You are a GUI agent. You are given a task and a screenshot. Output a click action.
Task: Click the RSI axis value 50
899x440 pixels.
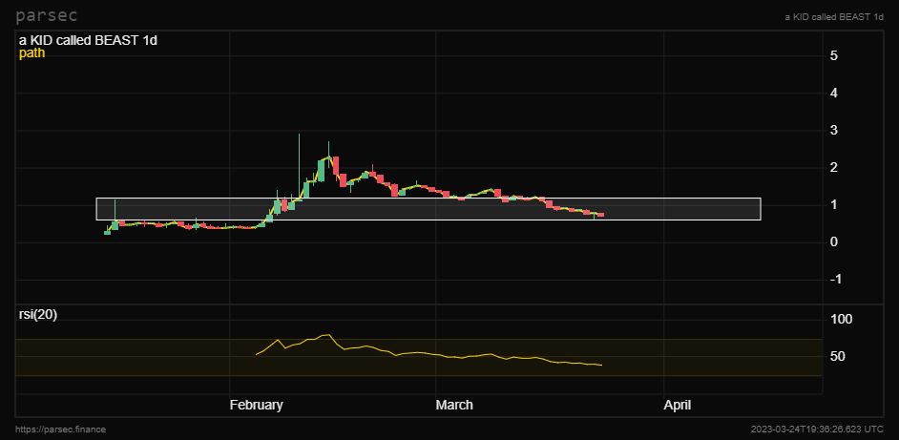pos(837,357)
